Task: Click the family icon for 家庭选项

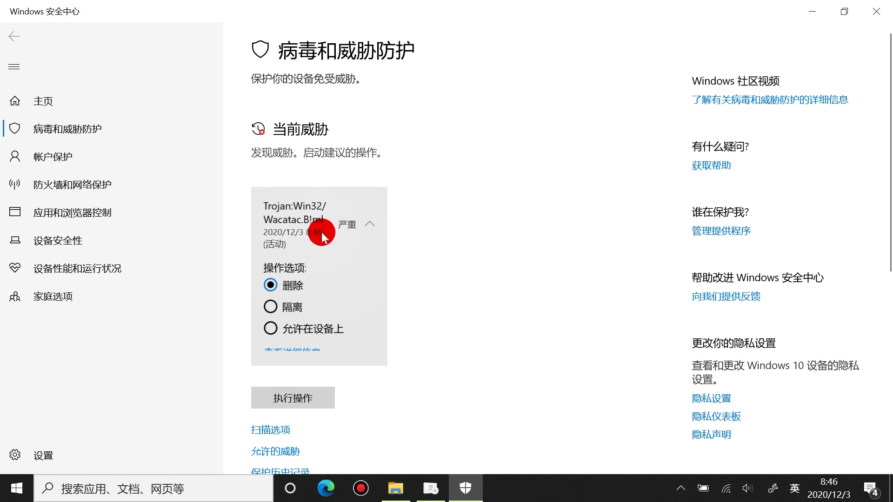Action: point(15,296)
